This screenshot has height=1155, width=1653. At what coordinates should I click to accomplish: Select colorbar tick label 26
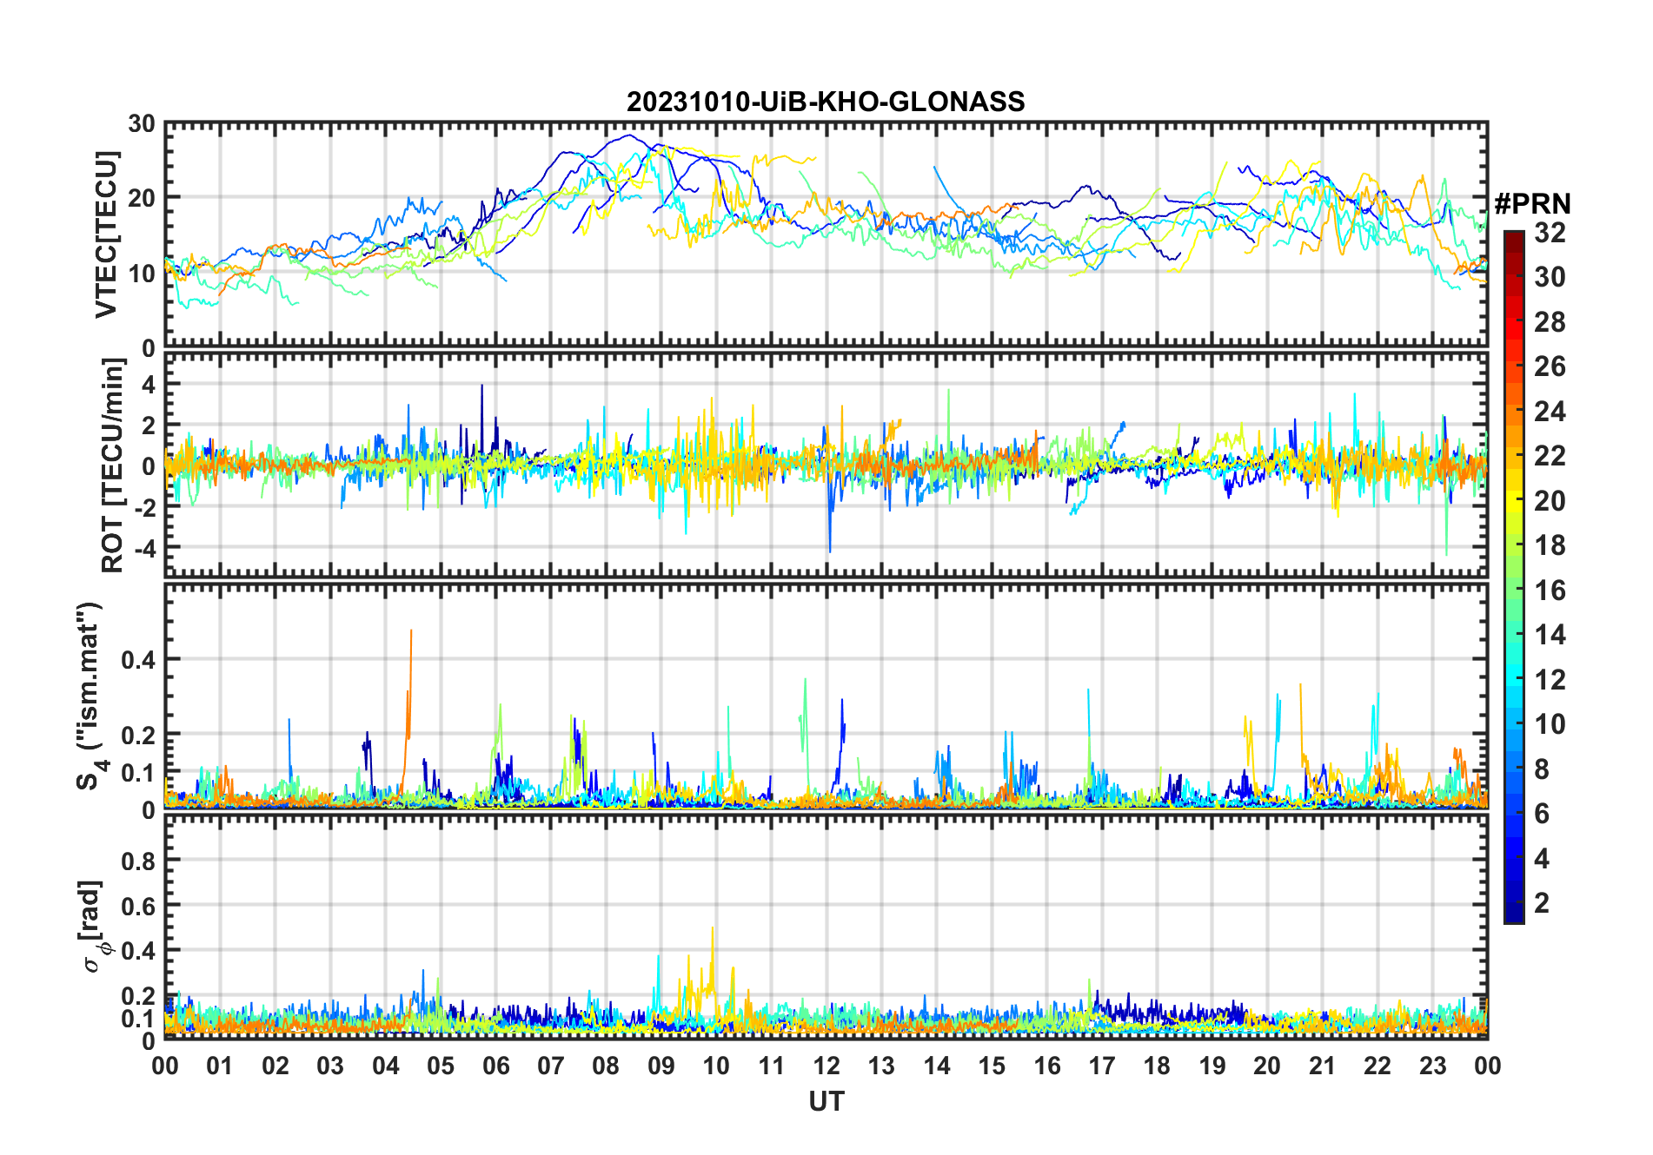1550,366
